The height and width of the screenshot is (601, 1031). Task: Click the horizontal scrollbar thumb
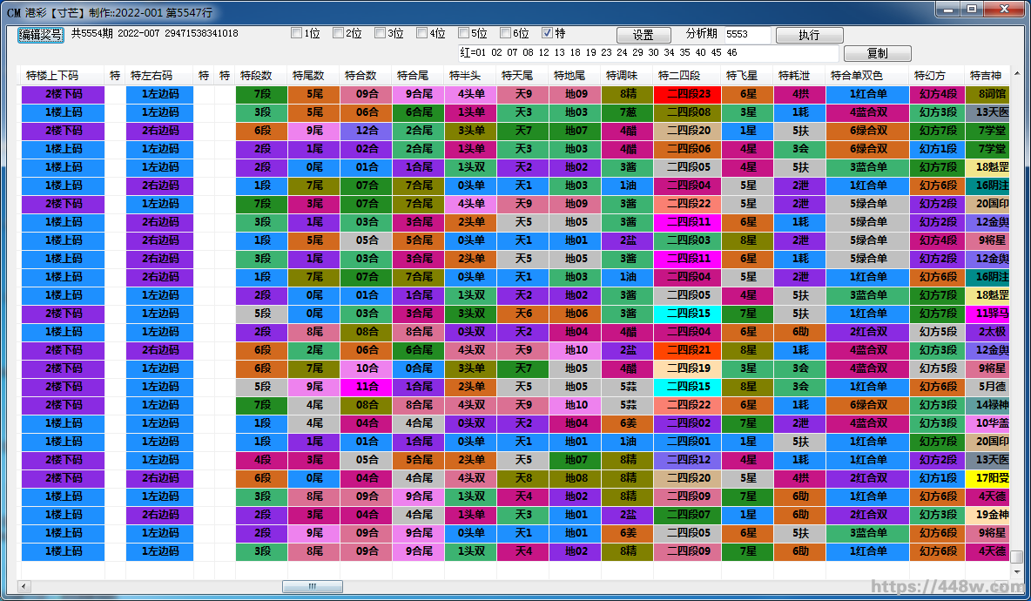pos(312,586)
